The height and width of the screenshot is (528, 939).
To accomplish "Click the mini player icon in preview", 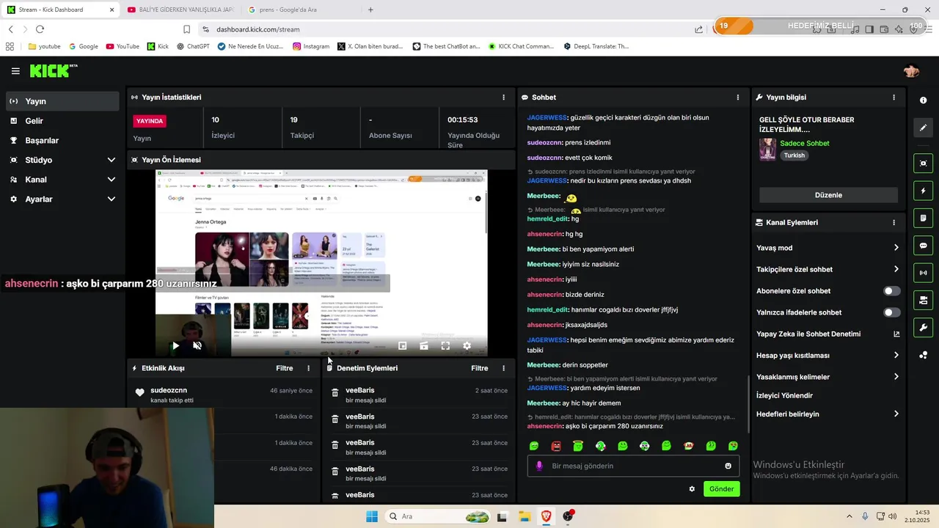I will click(x=402, y=345).
